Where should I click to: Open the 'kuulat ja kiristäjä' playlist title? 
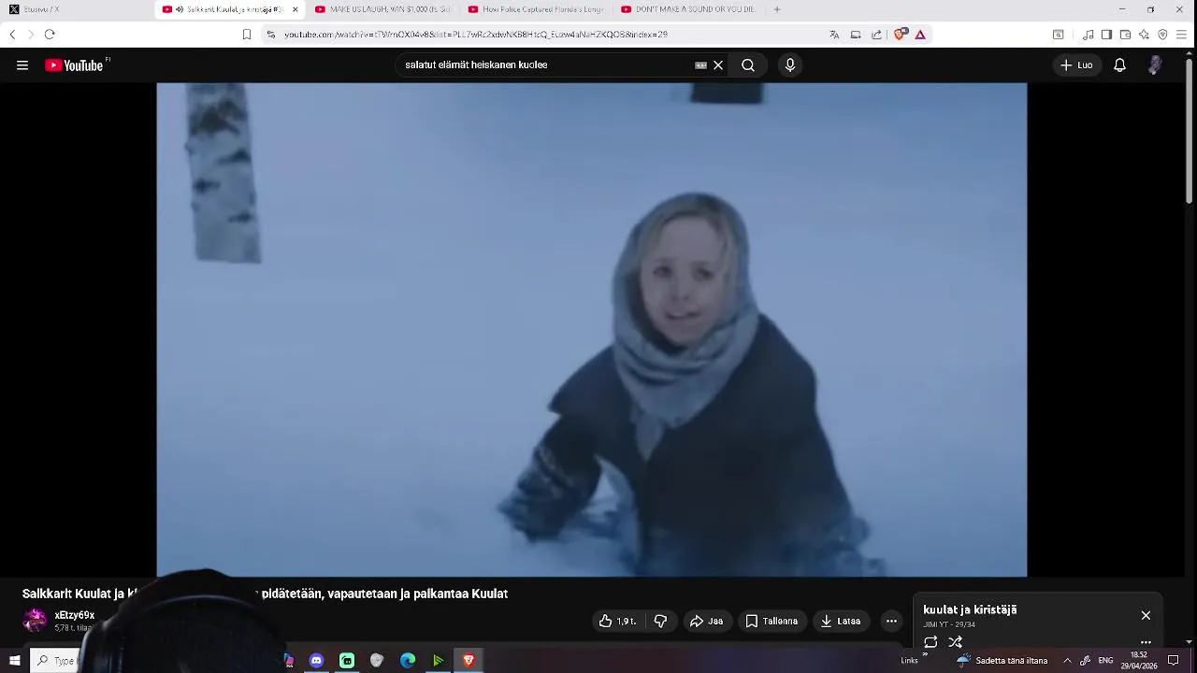970,609
